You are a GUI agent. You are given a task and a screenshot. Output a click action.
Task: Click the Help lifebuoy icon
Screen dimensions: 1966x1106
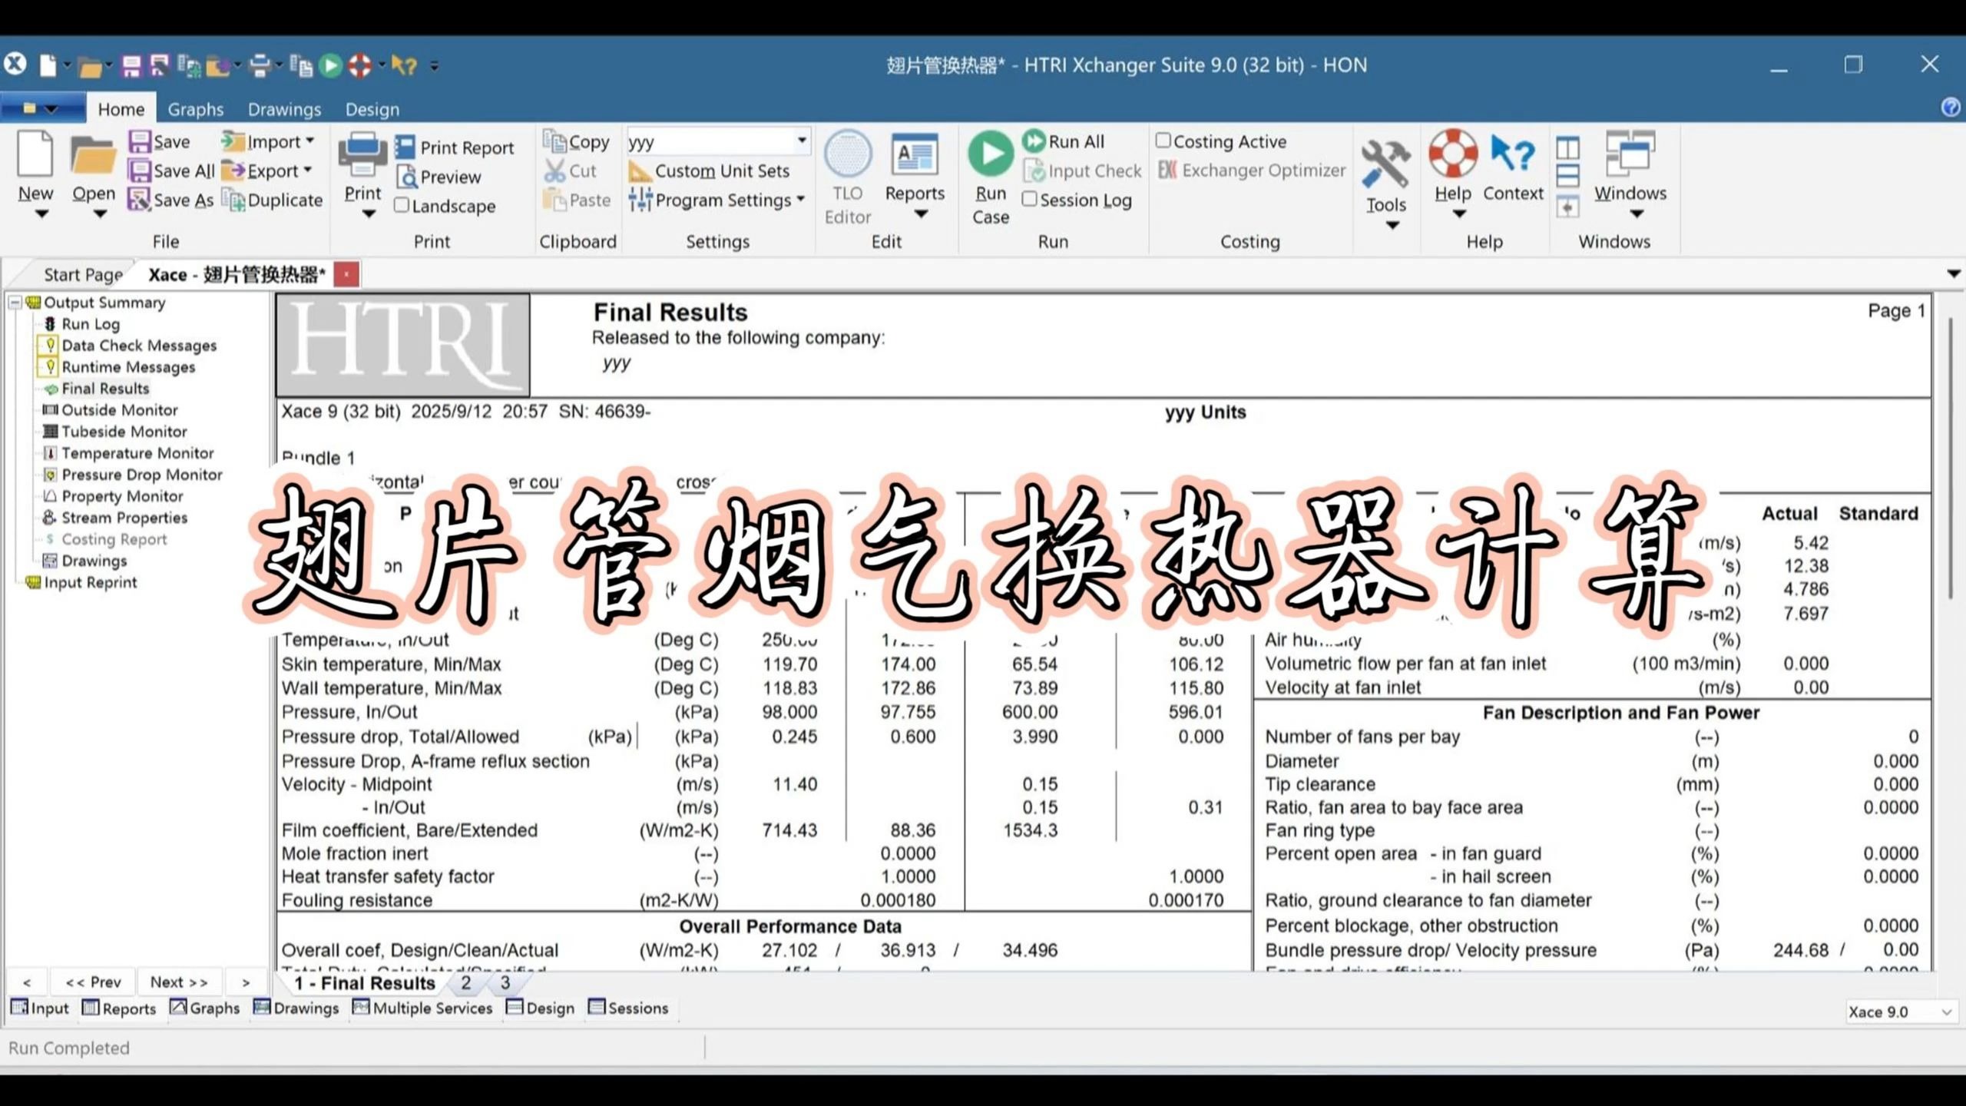tap(1452, 154)
